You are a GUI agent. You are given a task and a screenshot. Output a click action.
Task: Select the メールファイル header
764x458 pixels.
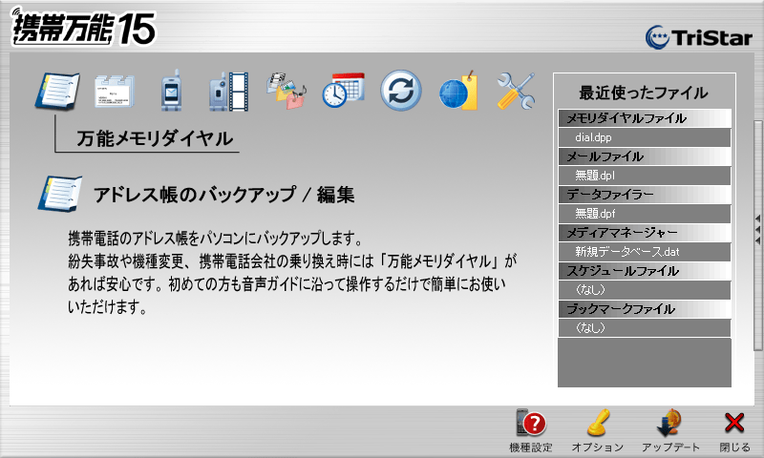644,156
